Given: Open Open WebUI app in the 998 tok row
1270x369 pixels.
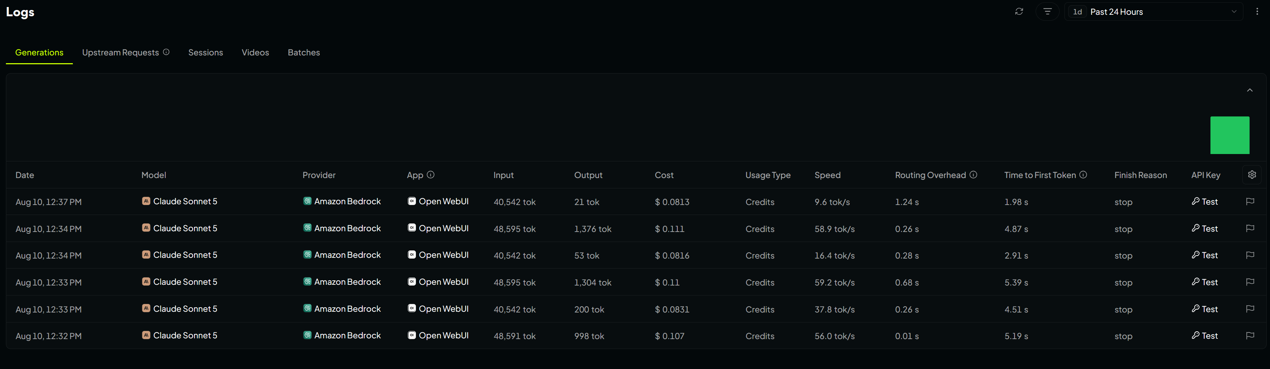Looking at the screenshot, I should 438,335.
